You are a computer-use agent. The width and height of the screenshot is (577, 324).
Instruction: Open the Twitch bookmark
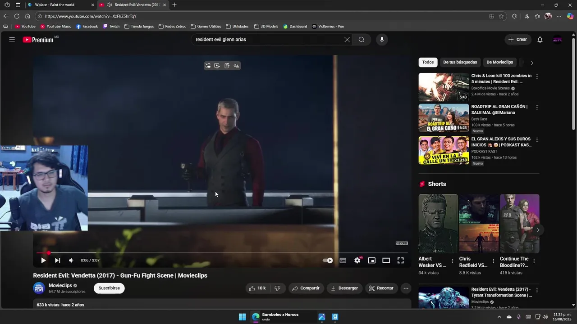pos(111,27)
